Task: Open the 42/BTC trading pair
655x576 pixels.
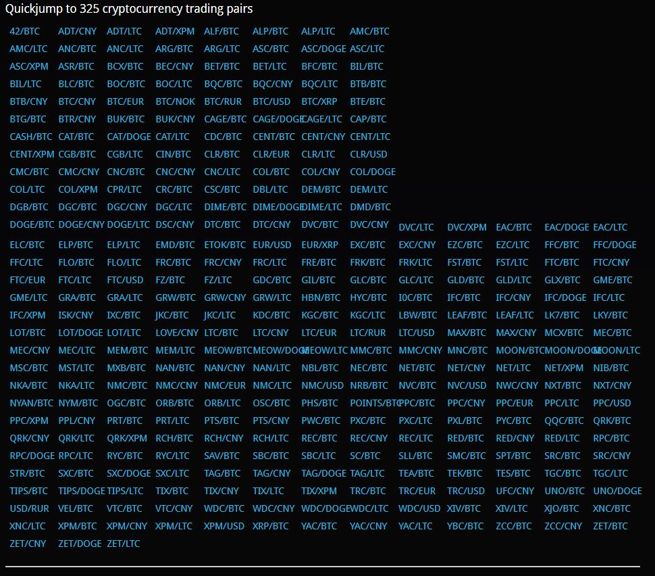Action: coord(24,31)
